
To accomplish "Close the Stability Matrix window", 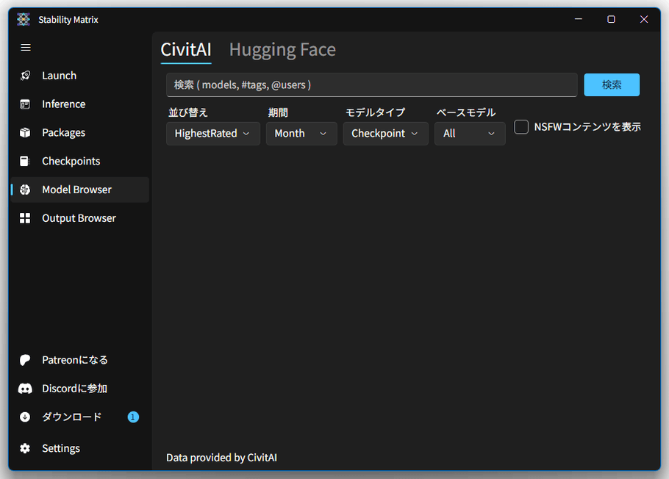I will pyautogui.click(x=644, y=19).
